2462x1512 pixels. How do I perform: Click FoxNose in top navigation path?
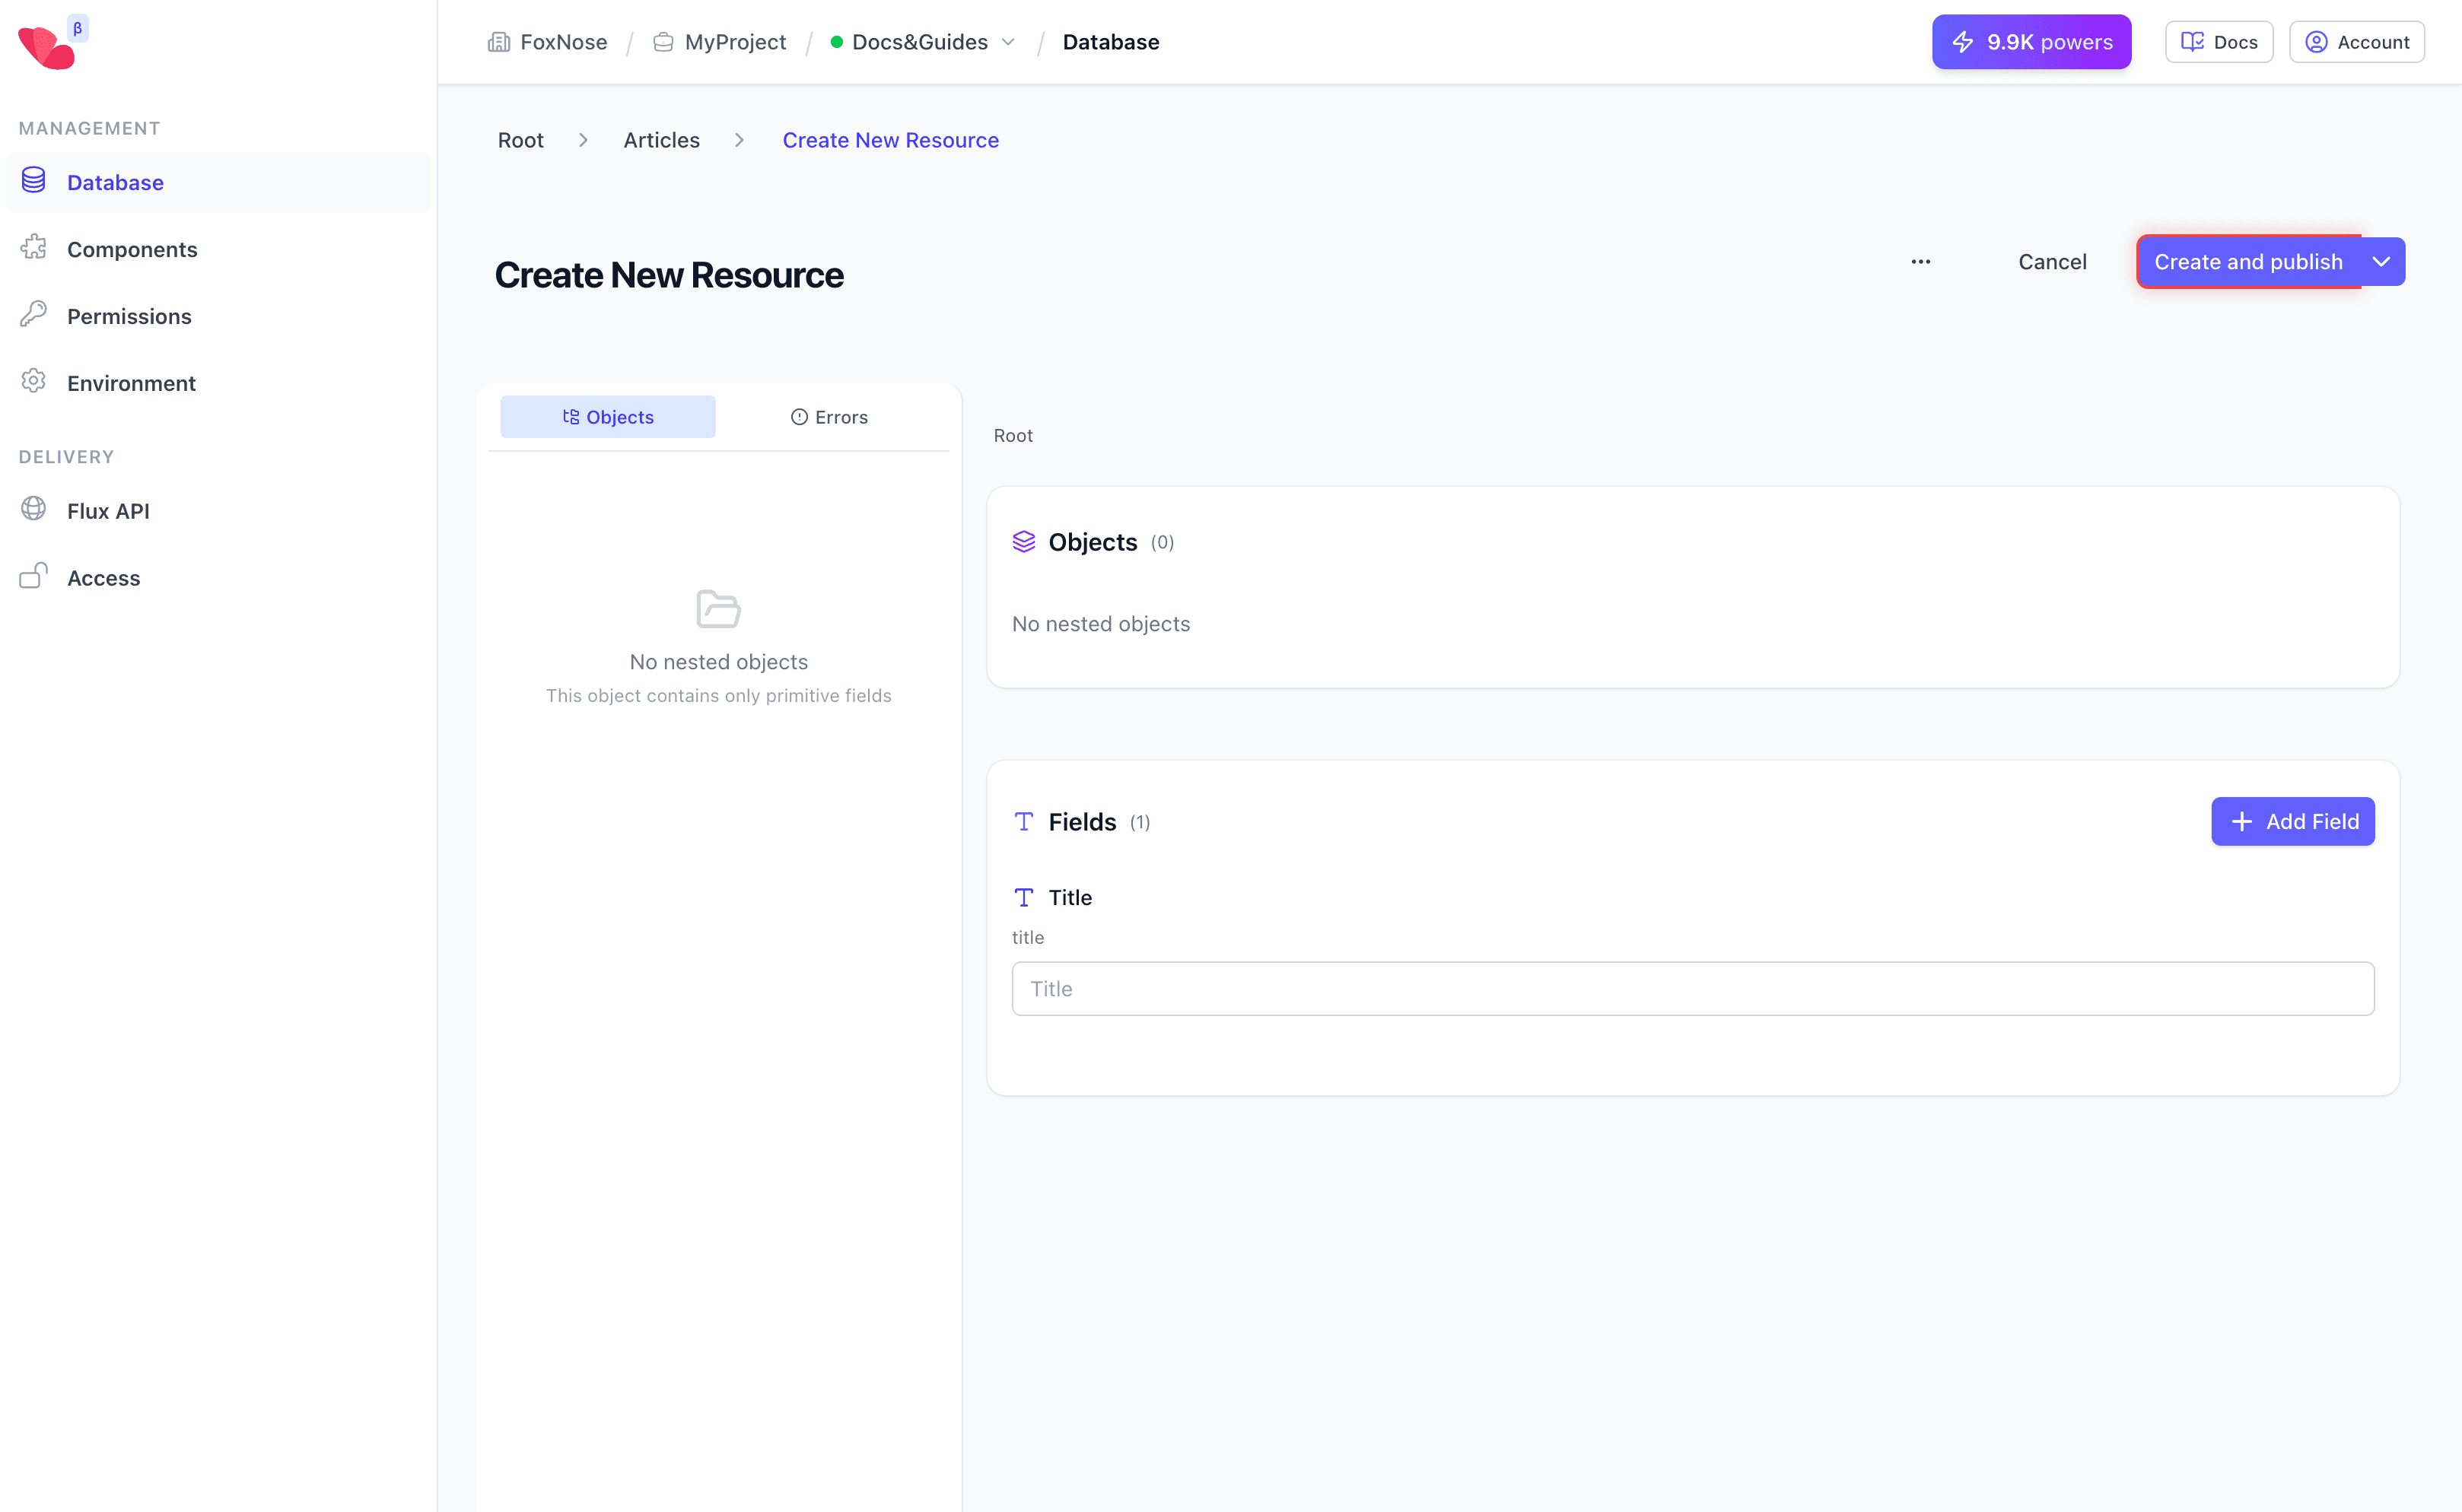pos(563,42)
